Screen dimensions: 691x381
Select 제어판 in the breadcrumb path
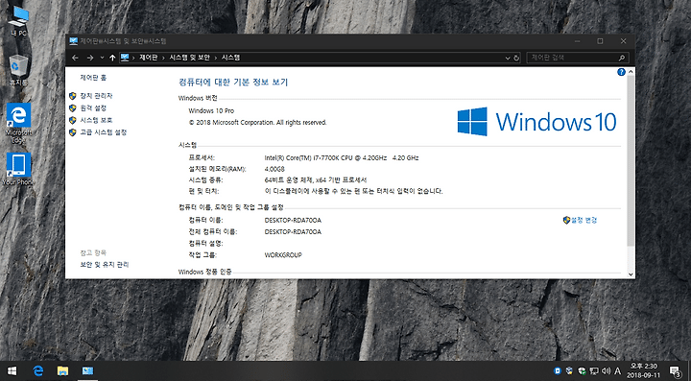(x=149, y=58)
